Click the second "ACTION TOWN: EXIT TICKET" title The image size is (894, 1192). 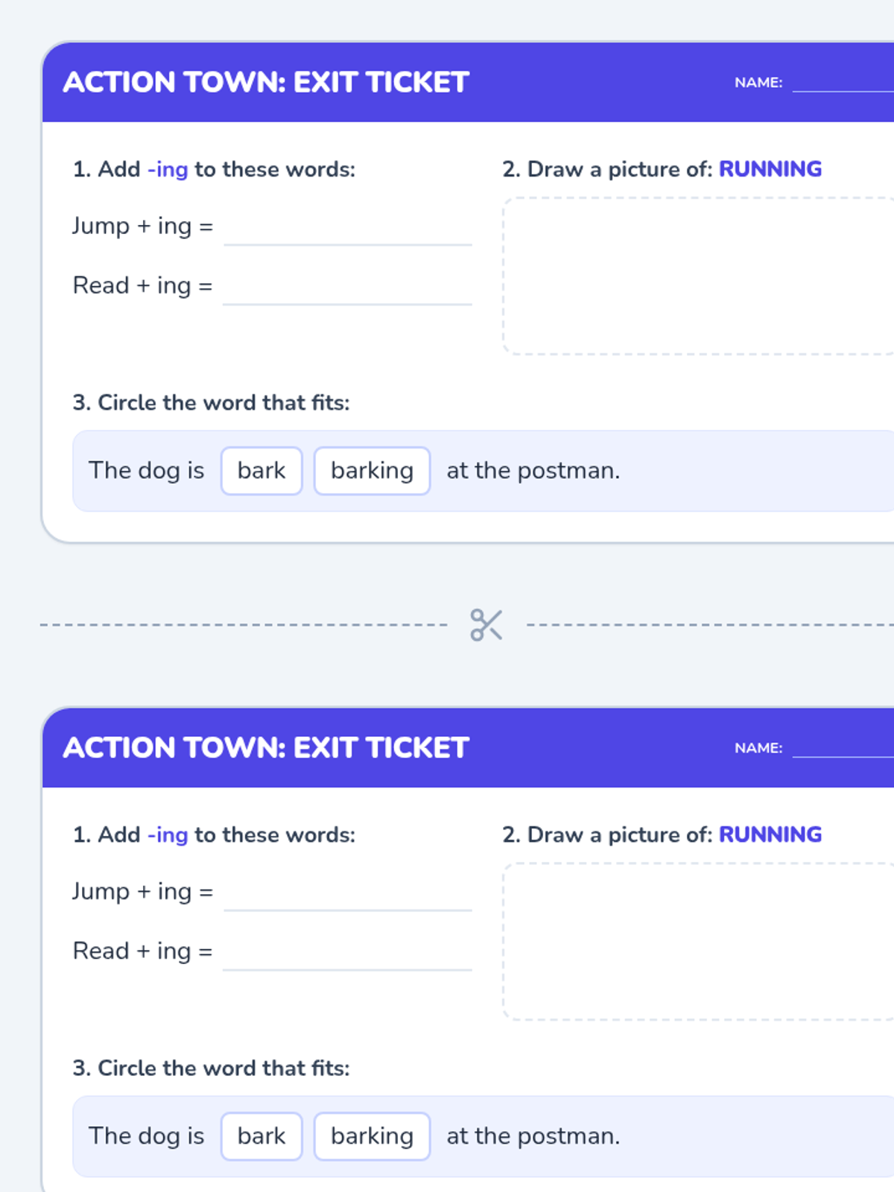coord(266,747)
